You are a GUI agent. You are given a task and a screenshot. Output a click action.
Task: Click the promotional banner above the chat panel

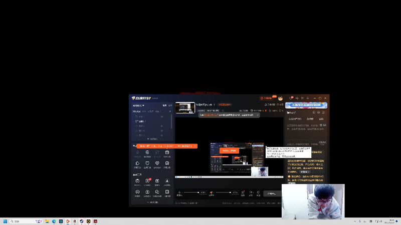[x=306, y=105]
